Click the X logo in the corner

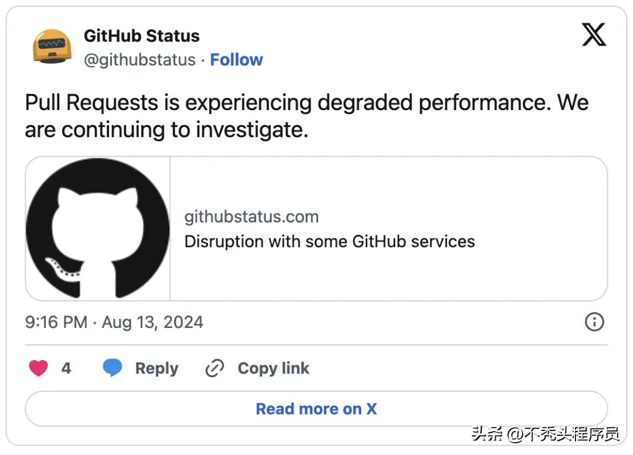coord(594,35)
